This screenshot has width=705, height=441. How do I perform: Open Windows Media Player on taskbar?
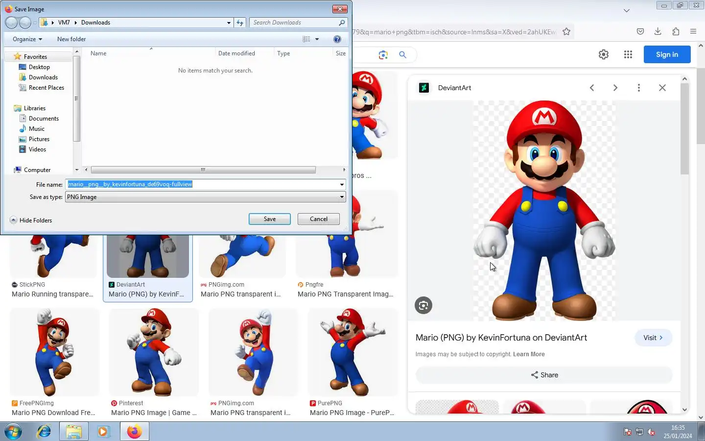(103, 432)
